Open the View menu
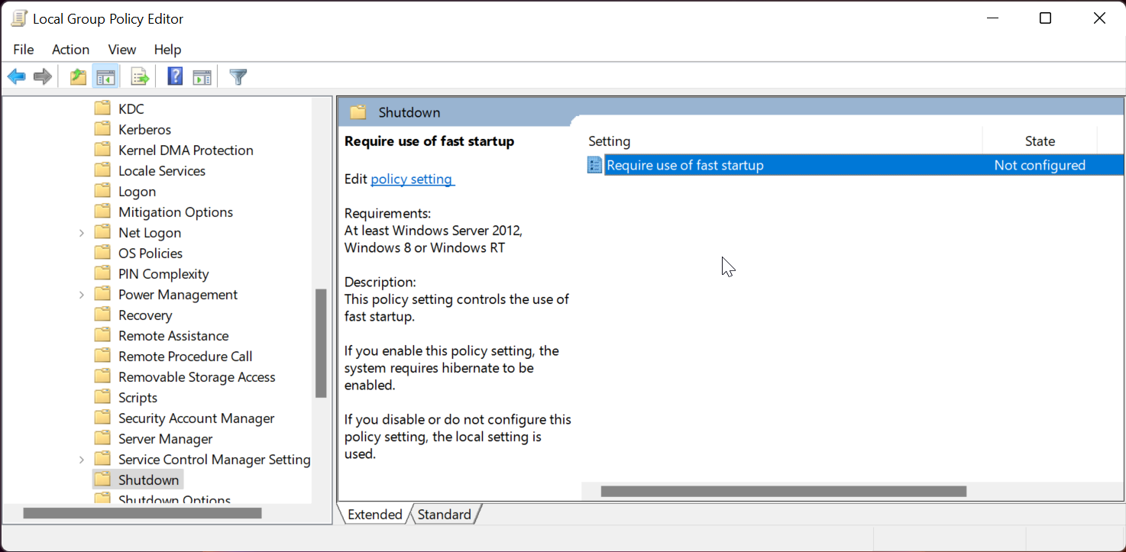 121,49
